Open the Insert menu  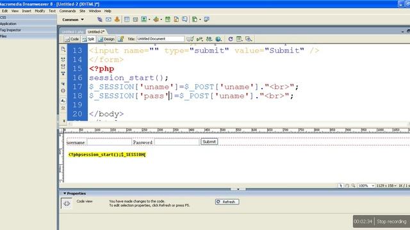point(26,11)
